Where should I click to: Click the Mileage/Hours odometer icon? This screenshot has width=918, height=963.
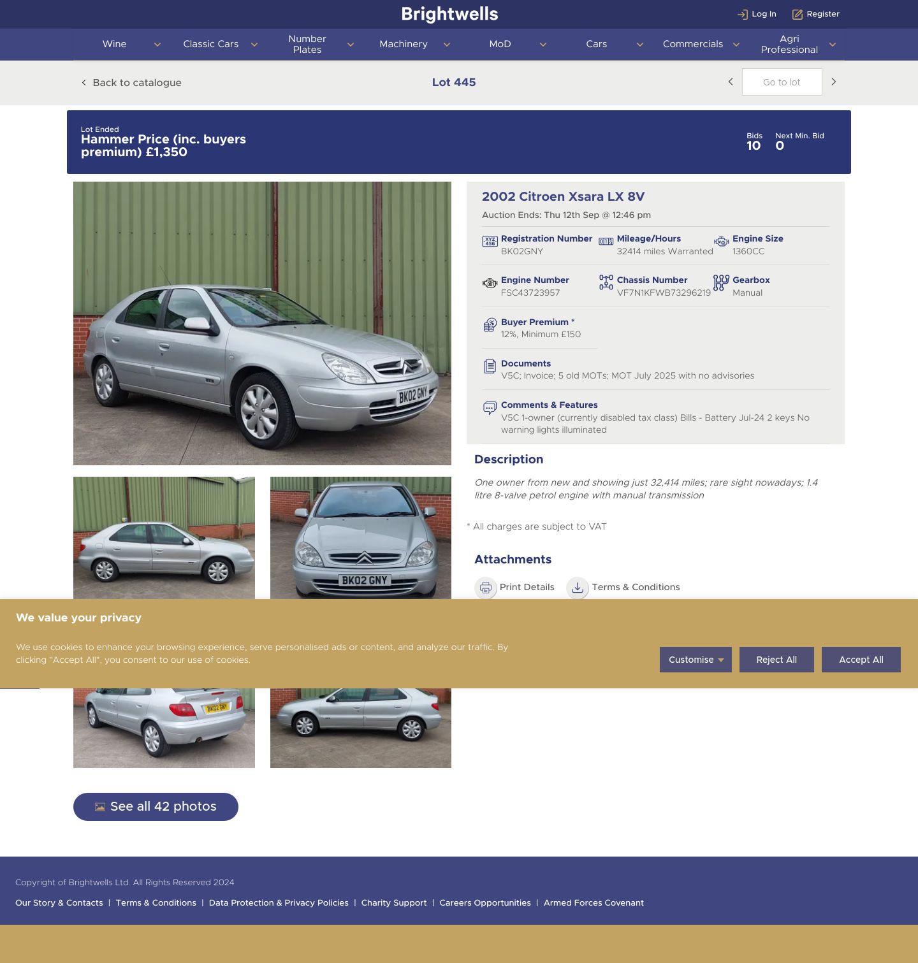click(x=606, y=242)
